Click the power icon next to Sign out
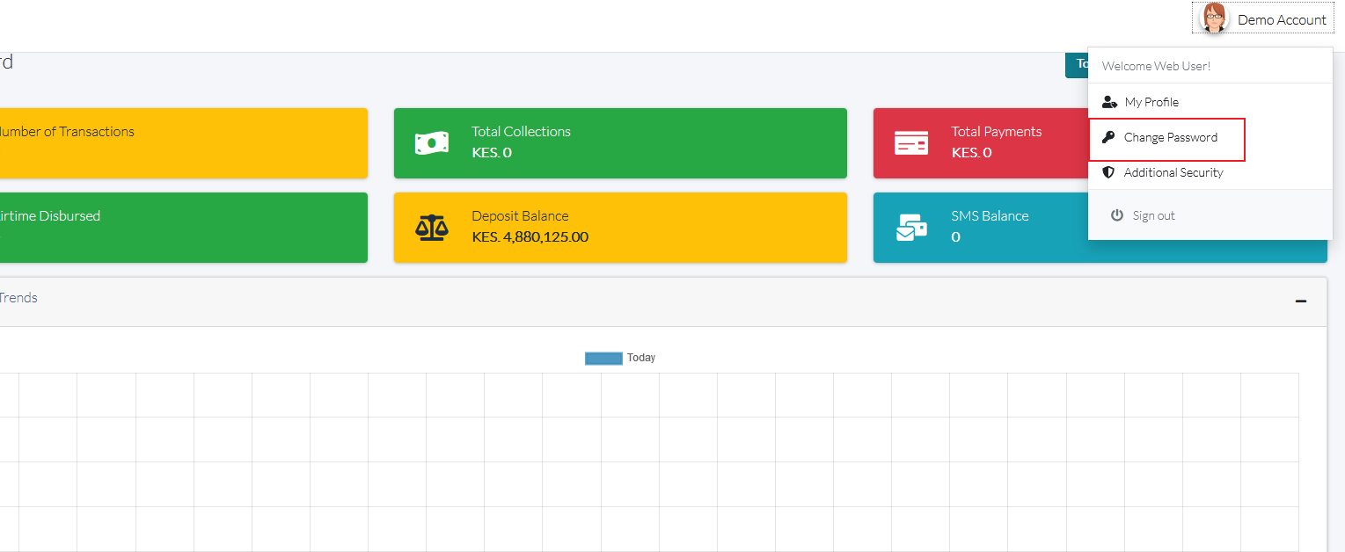1345x552 pixels. coord(1116,215)
